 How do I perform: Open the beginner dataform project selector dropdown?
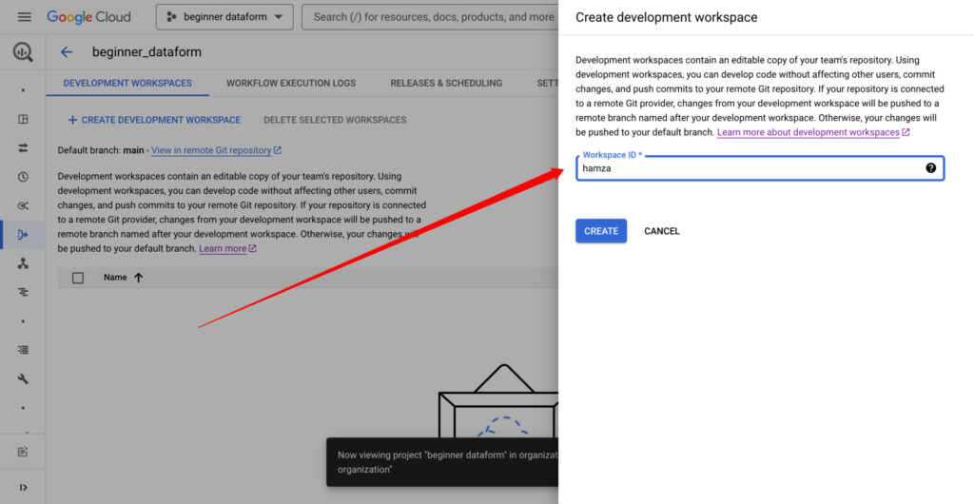(224, 17)
